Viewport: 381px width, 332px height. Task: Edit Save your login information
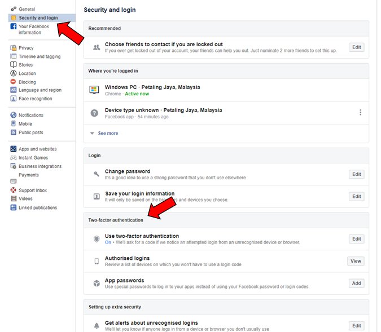tap(357, 196)
